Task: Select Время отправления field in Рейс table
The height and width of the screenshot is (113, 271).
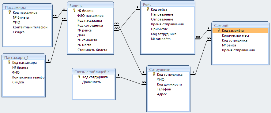Action: [x=167, y=24]
